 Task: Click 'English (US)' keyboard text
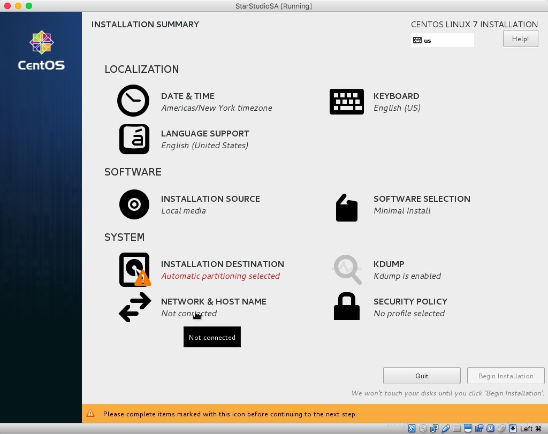tap(397, 108)
